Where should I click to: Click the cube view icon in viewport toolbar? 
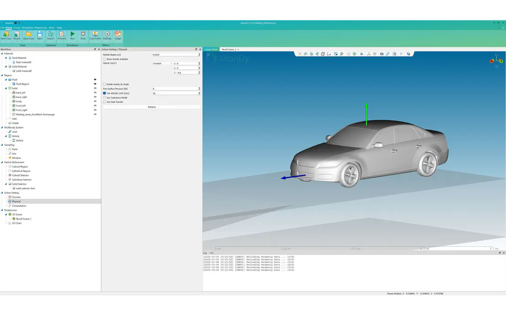[x=323, y=54]
